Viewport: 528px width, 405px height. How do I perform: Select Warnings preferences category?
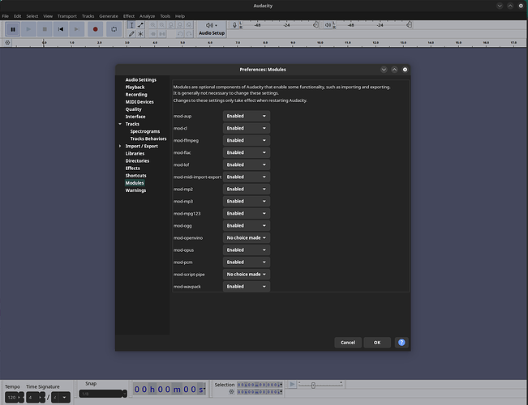click(135, 190)
